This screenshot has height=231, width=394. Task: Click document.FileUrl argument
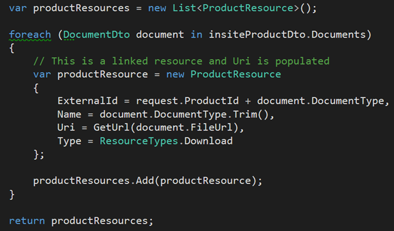tap(184, 128)
